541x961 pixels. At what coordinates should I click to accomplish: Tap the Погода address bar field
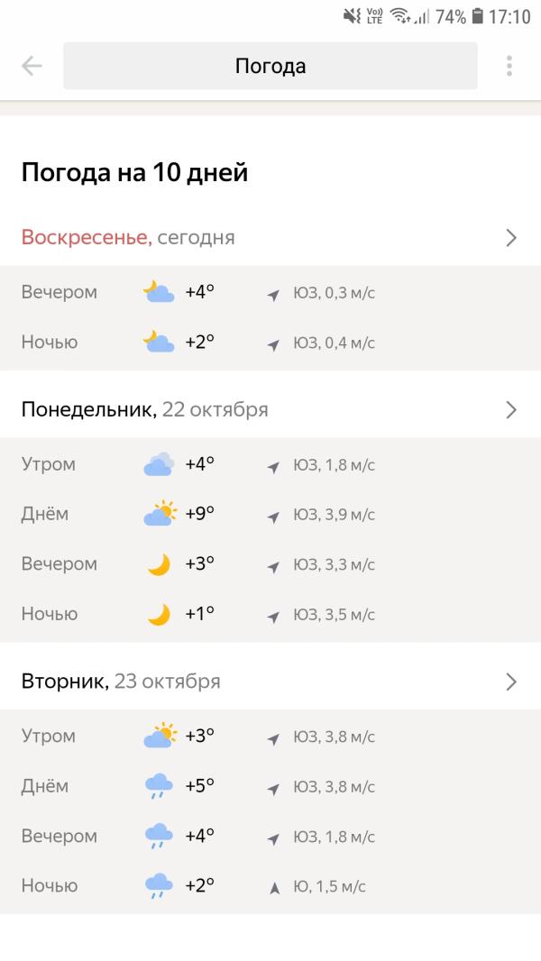point(270,66)
